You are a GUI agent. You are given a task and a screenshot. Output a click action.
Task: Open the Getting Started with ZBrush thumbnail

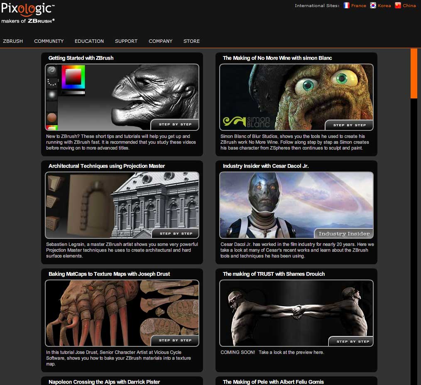pyautogui.click(x=122, y=97)
